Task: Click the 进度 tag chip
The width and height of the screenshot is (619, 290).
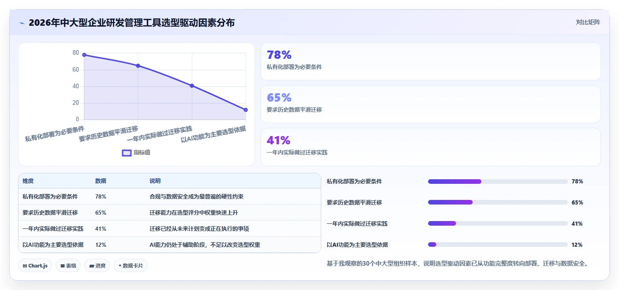Action: [x=97, y=266]
